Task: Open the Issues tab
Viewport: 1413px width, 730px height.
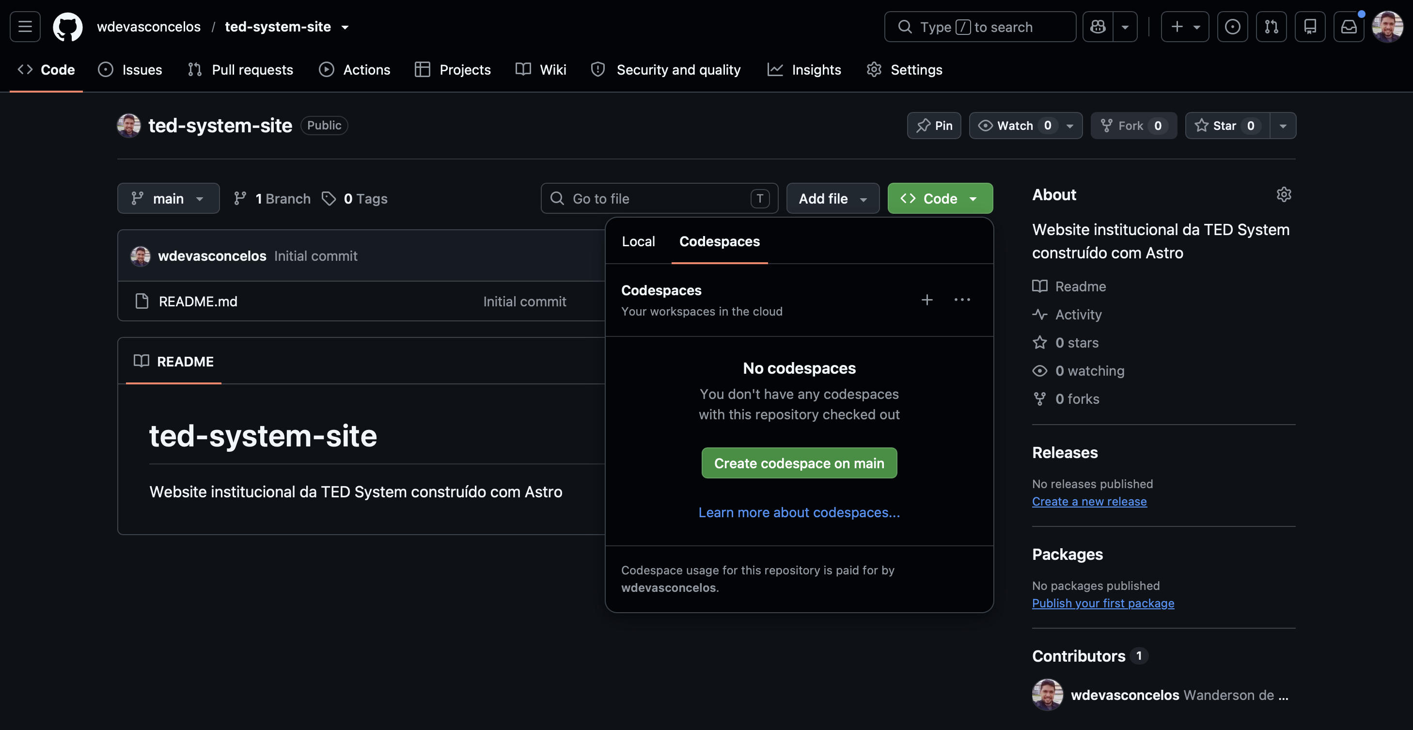Action: pos(130,70)
